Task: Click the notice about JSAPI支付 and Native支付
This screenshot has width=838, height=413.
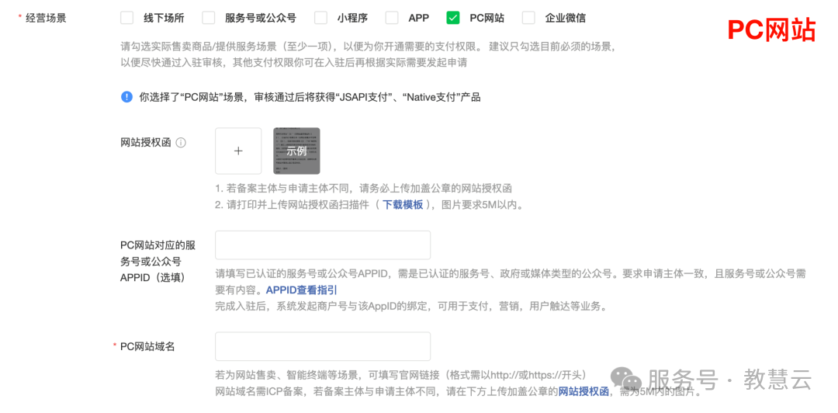Action: pyautogui.click(x=310, y=97)
